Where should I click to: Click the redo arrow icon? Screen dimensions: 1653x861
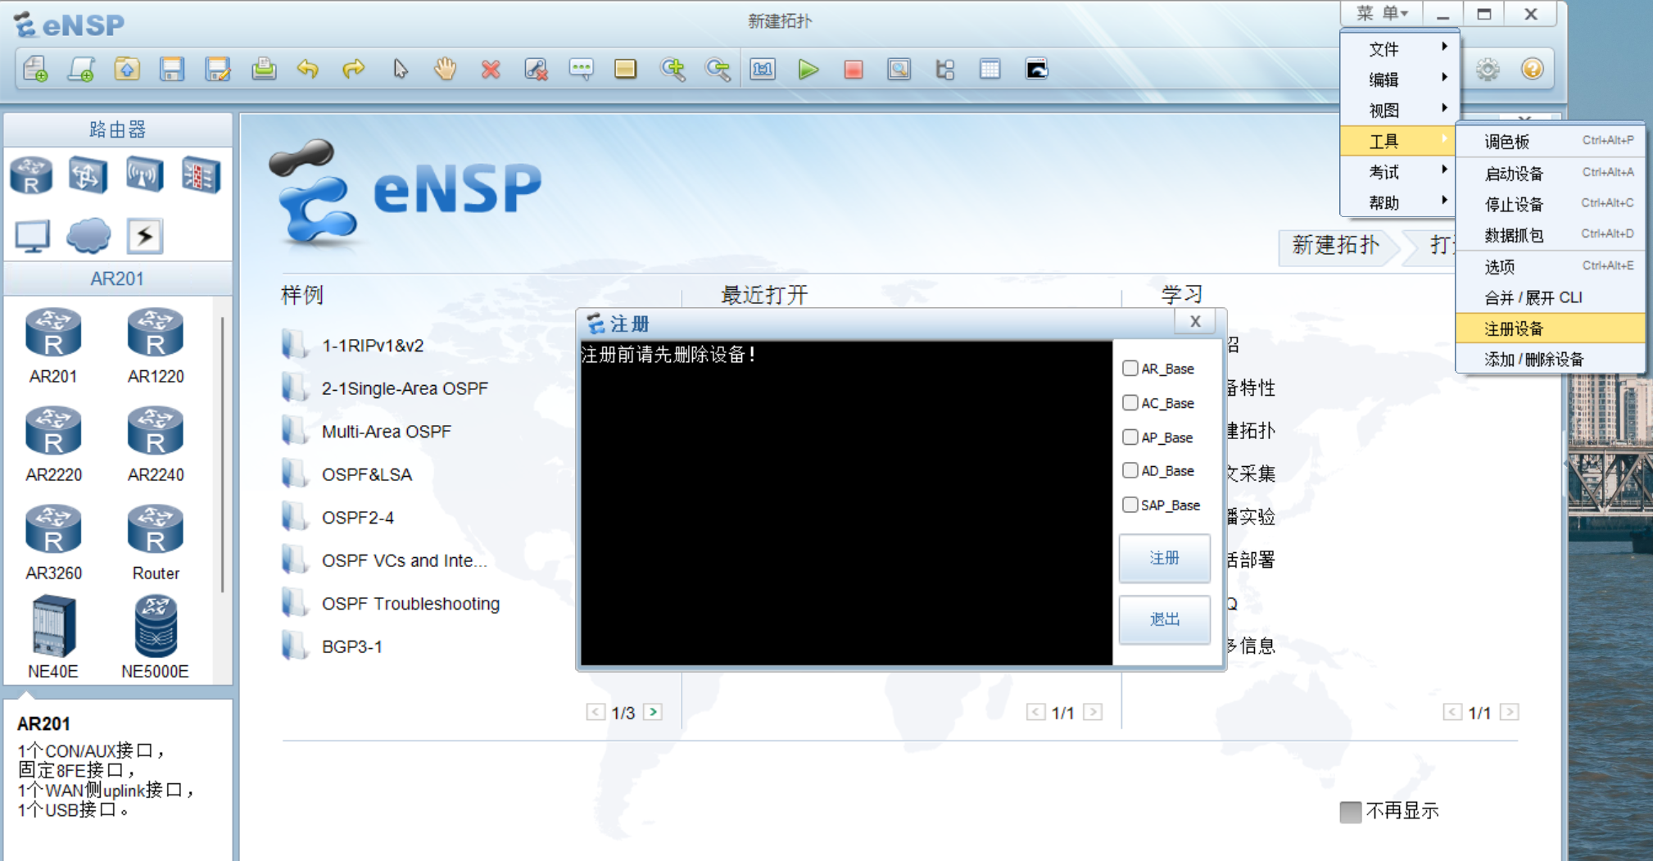click(354, 70)
